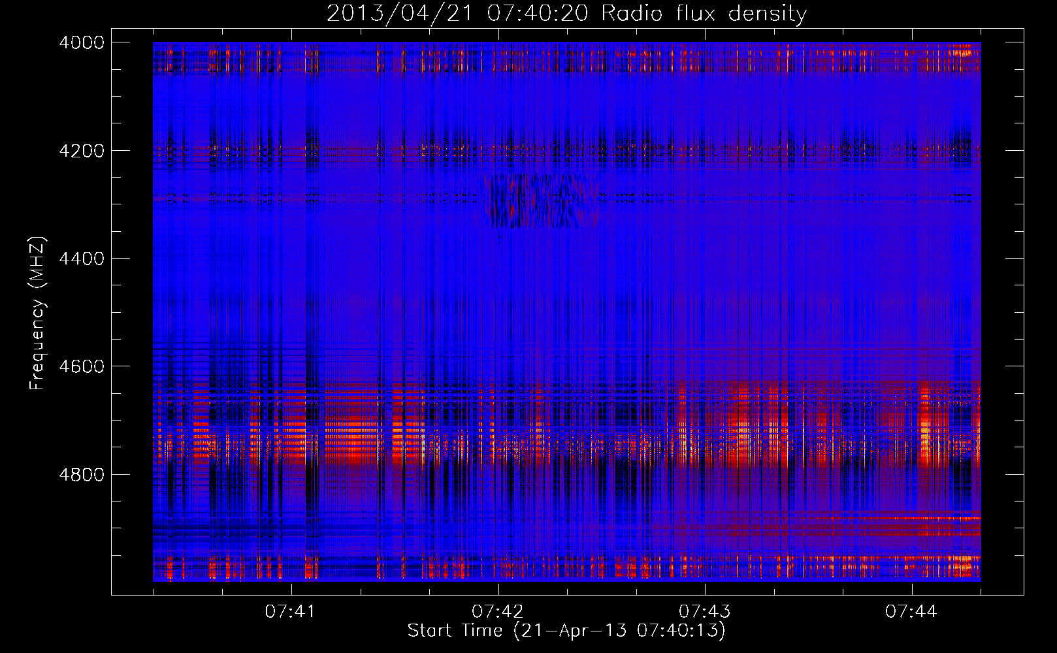Select the '4200' frequency axis label
Screen dimensions: 1057x653
point(82,151)
